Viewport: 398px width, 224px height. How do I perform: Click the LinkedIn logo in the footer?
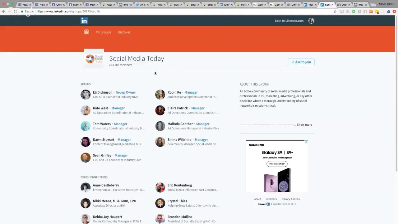pyautogui.click(x=264, y=204)
